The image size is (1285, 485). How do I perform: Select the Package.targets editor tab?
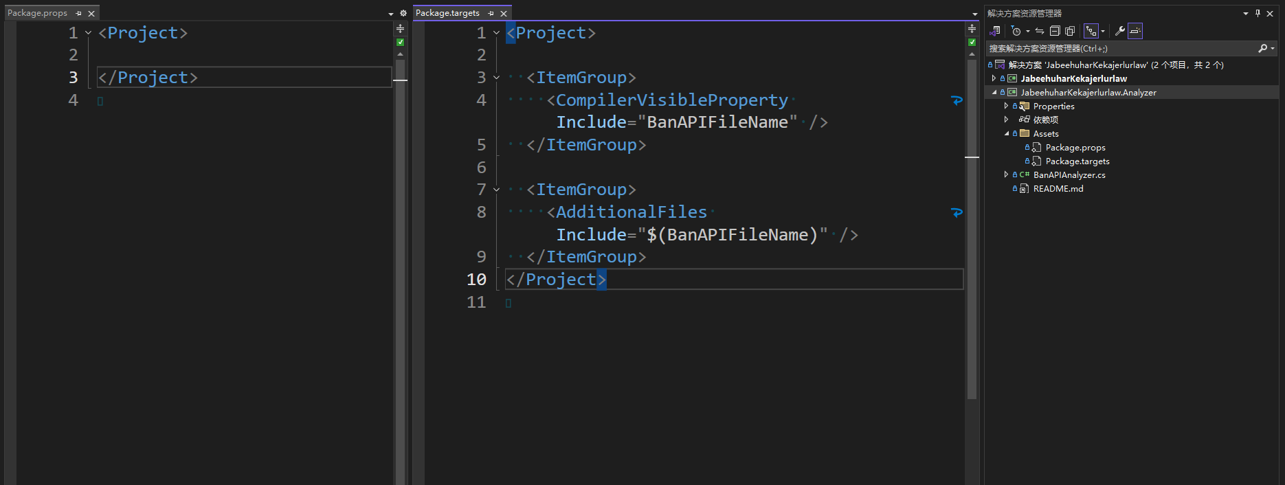[447, 13]
